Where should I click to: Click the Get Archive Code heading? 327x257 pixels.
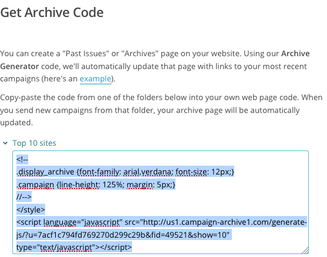tap(52, 12)
